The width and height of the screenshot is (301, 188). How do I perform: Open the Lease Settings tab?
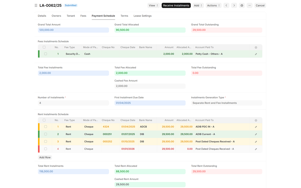pos(142,16)
